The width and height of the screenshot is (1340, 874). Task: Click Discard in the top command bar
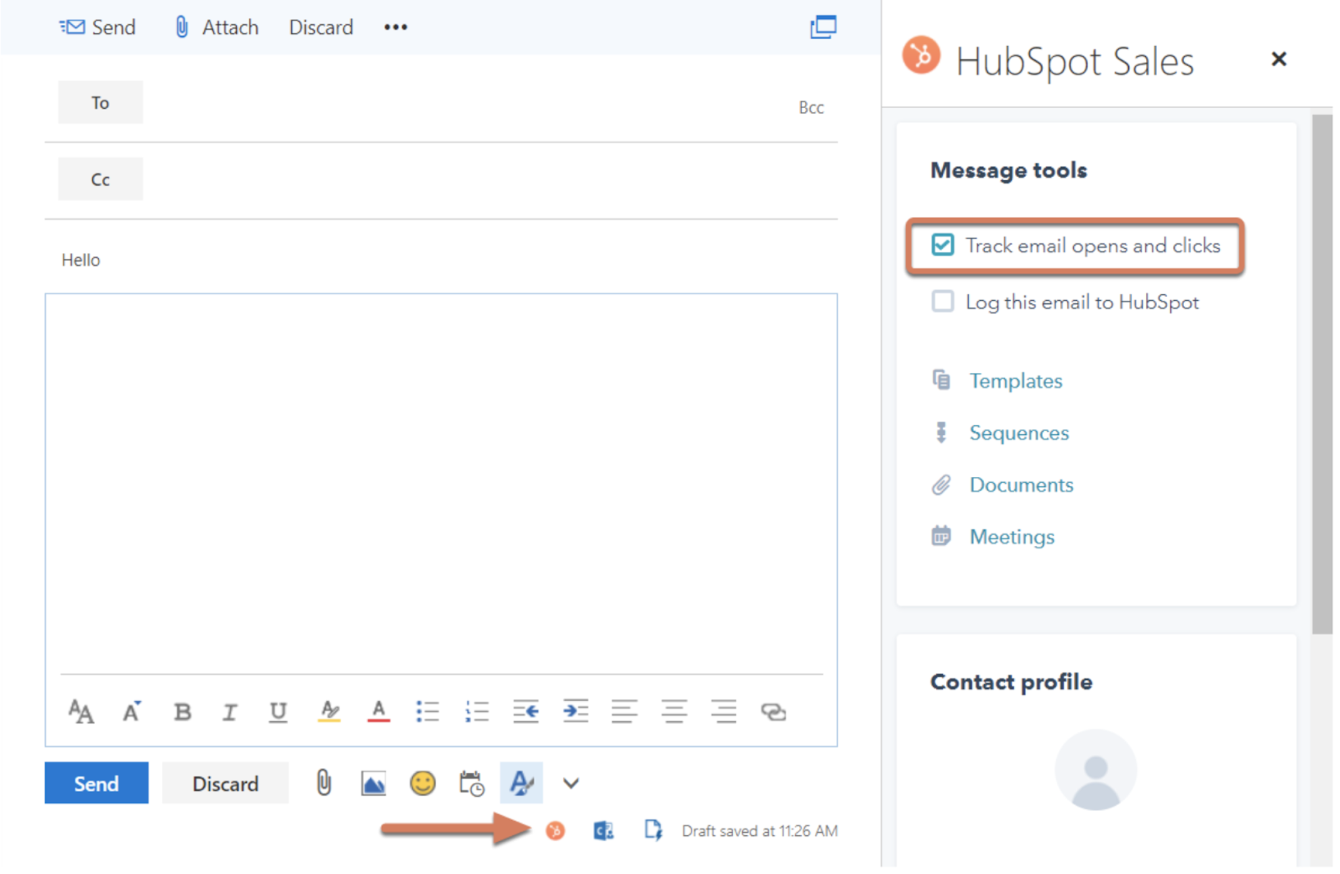point(321,28)
